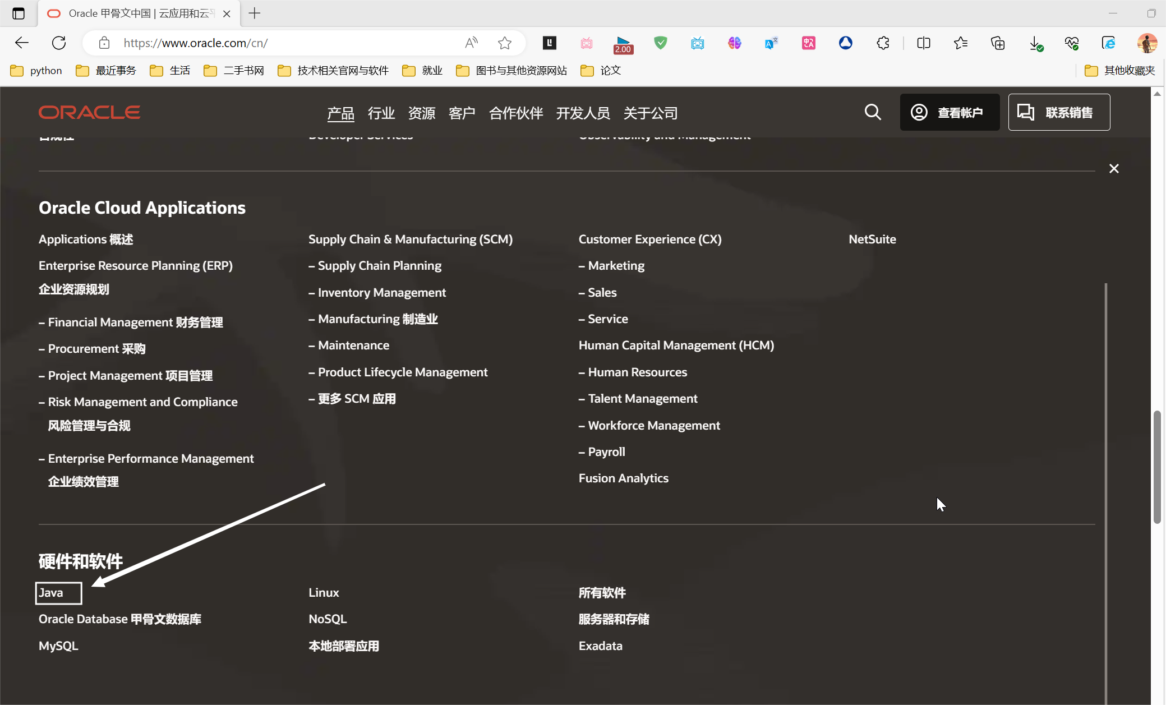The height and width of the screenshot is (705, 1166).
Task: Click the black L extension icon
Action: [x=550, y=43]
